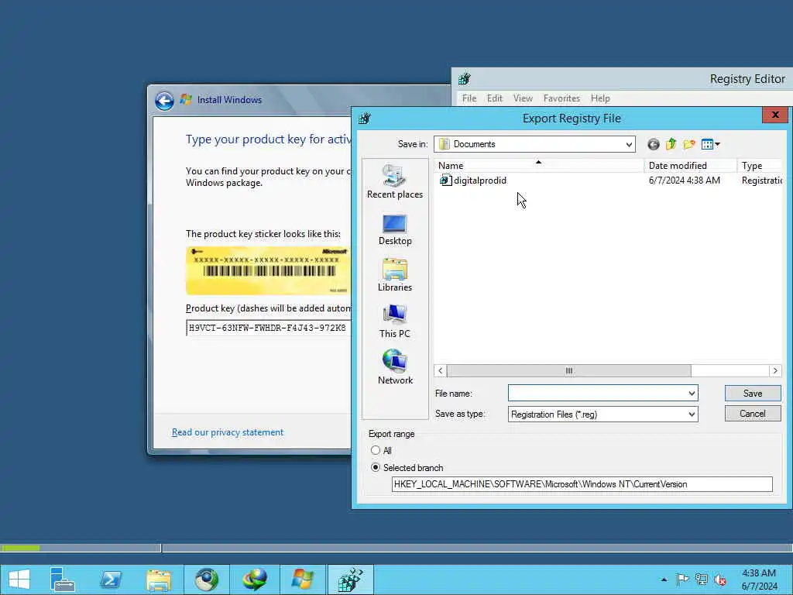Jump to Desktop in places bar
Screen dimensions: 793x595
394,229
